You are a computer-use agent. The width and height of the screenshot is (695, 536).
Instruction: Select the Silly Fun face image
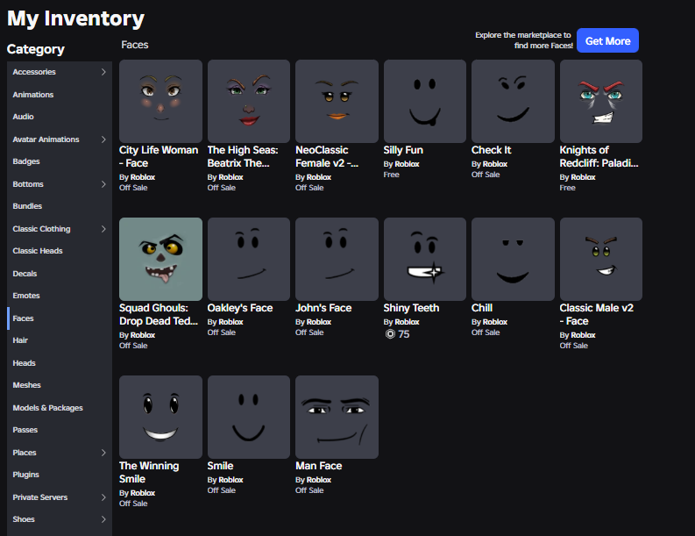[x=424, y=101]
